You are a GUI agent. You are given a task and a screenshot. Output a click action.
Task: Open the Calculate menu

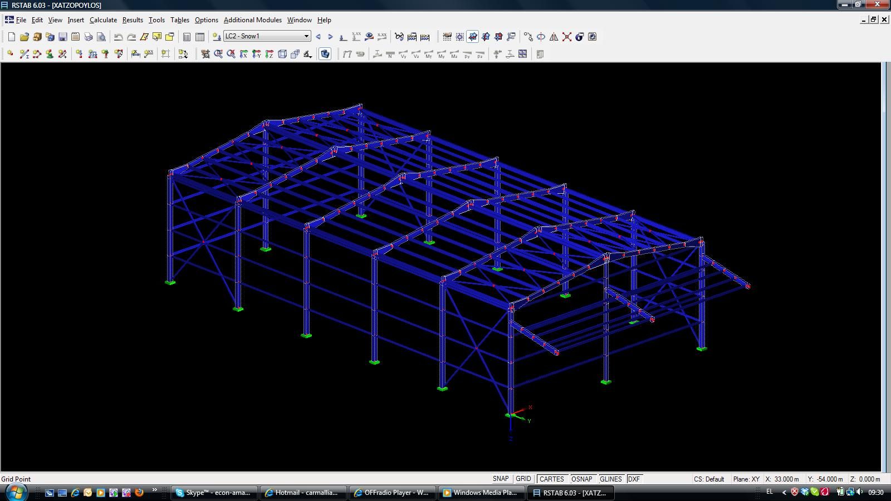103,19
